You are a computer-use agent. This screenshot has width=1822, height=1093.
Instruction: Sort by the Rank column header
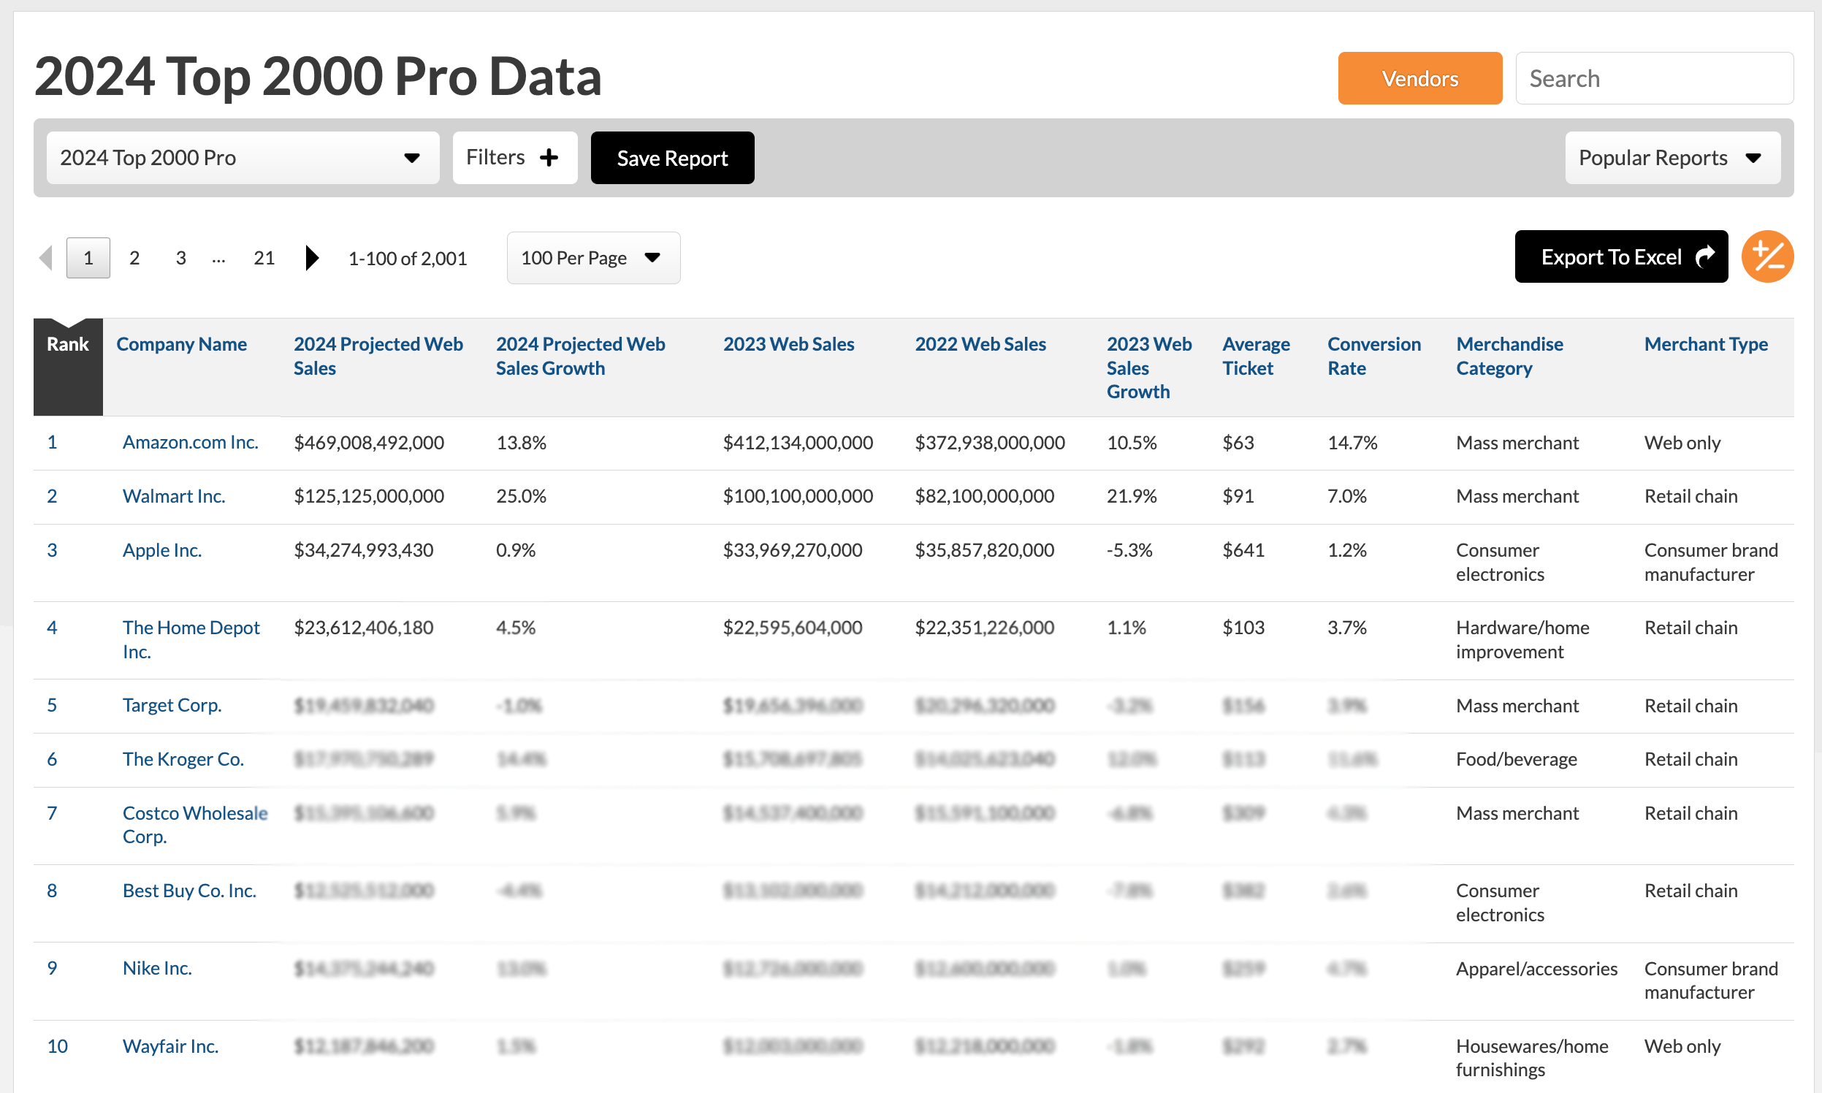point(67,344)
